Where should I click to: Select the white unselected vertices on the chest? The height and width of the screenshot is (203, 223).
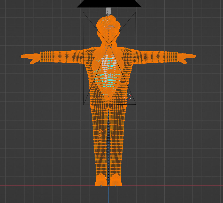(105, 67)
